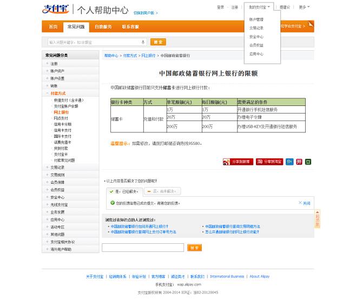This screenshot has width=356, height=300.
Task: Open 快捷支付（含卡通） in sidebar
Action: click(x=69, y=100)
